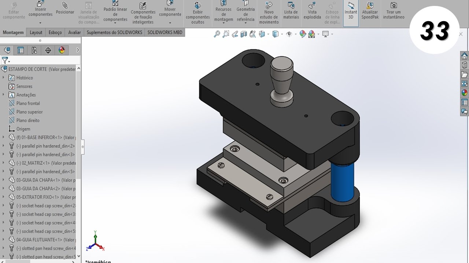Expand 02_MATRIZ<1> tree node
This screenshot has height=263, width=469.
pyautogui.click(x=3, y=163)
